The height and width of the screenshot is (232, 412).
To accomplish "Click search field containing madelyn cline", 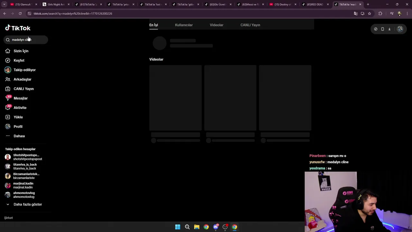I will coord(26,40).
